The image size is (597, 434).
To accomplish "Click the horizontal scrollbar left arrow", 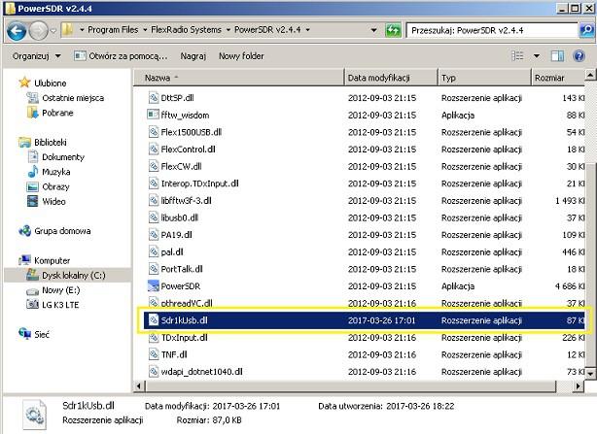I will [x=139, y=386].
